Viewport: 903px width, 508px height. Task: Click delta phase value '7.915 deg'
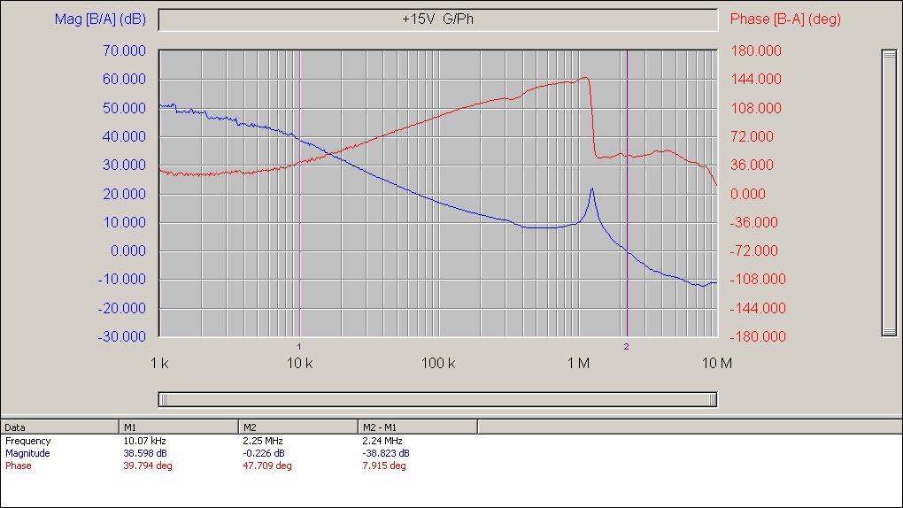pos(384,466)
